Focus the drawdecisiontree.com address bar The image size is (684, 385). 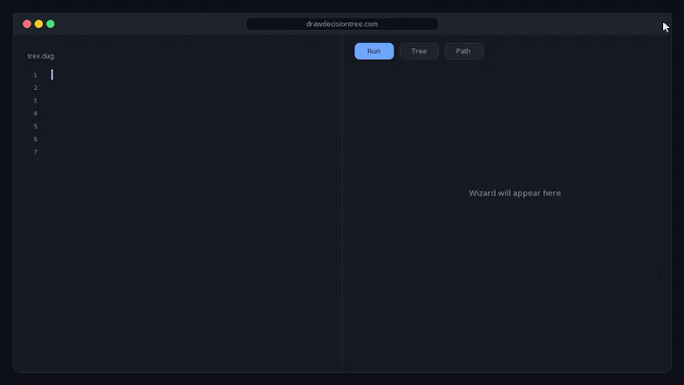342,24
